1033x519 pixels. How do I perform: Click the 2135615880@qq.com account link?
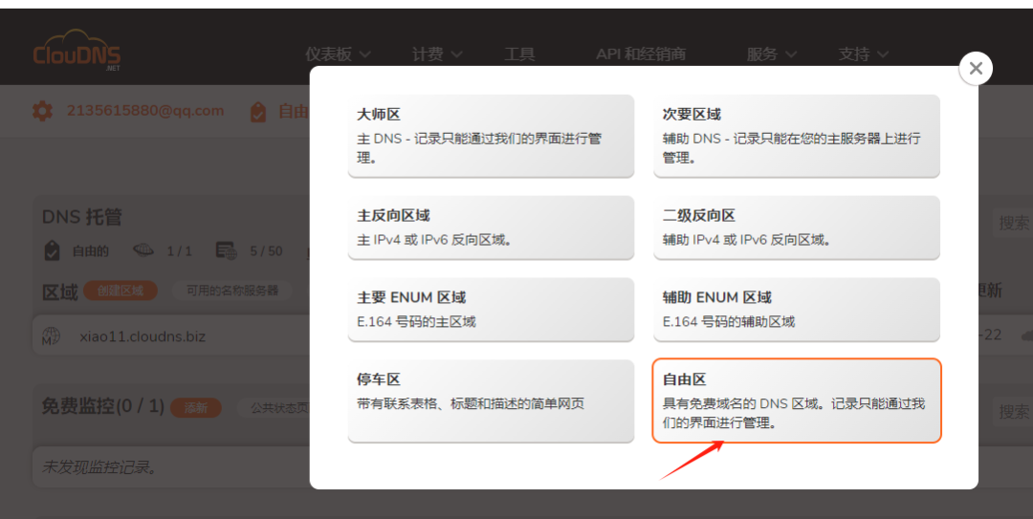[145, 111]
